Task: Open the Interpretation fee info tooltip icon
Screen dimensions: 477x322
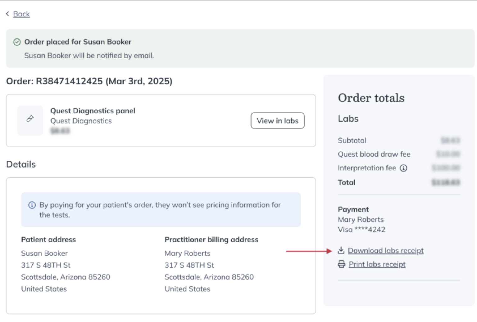Action: [404, 168]
